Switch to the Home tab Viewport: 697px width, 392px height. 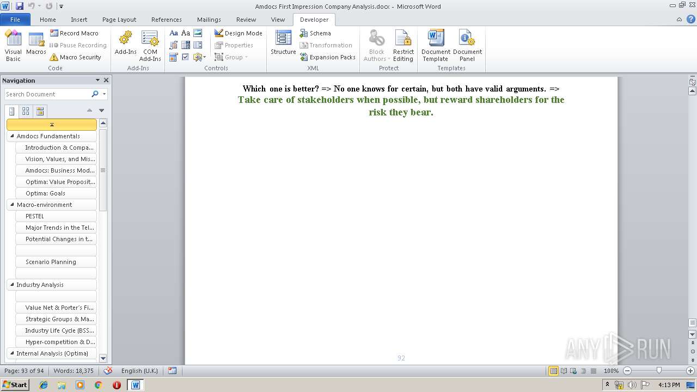point(48,19)
